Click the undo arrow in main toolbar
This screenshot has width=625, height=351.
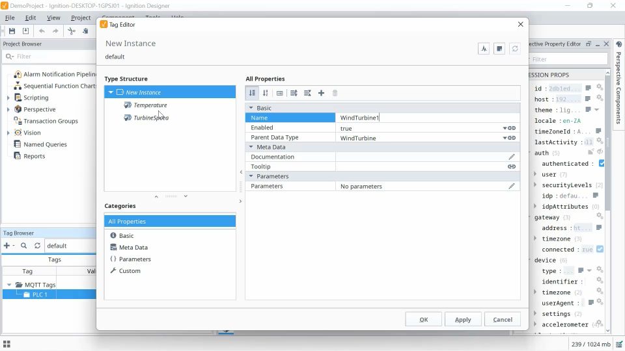click(42, 31)
